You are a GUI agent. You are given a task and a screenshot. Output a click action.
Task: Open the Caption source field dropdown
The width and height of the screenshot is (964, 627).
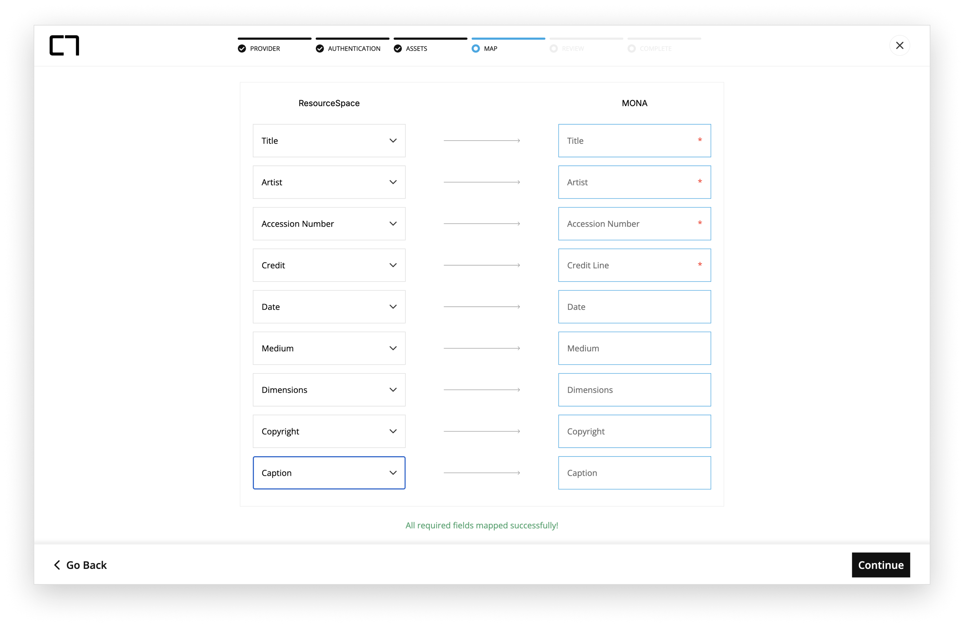click(329, 473)
